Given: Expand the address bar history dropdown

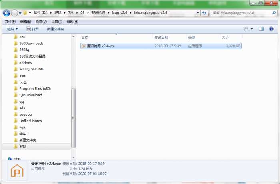Looking at the screenshot, I should pos(198,13).
